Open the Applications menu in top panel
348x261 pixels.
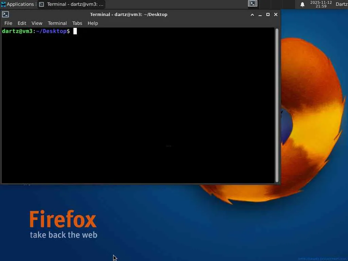pyautogui.click(x=19, y=4)
